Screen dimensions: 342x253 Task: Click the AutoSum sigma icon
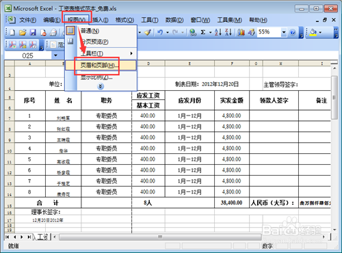coord(203,32)
